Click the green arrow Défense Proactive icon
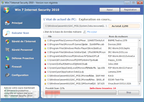This screenshot has width=144, height=102. (x=7, y=58)
